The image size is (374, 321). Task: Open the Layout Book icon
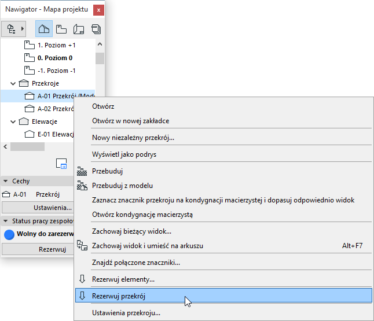pyautogui.click(x=79, y=29)
